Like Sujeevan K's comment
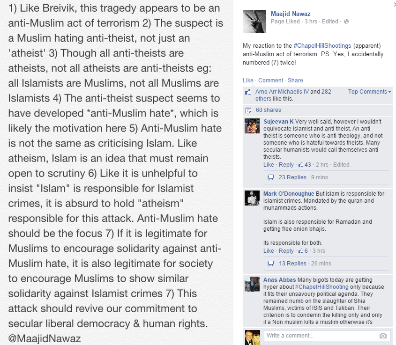The width and height of the screenshot is (396, 345). coord(269,165)
